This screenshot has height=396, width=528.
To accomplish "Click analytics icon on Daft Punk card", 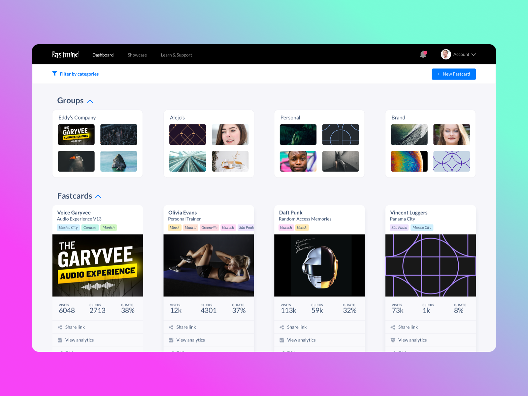I will 282,340.
